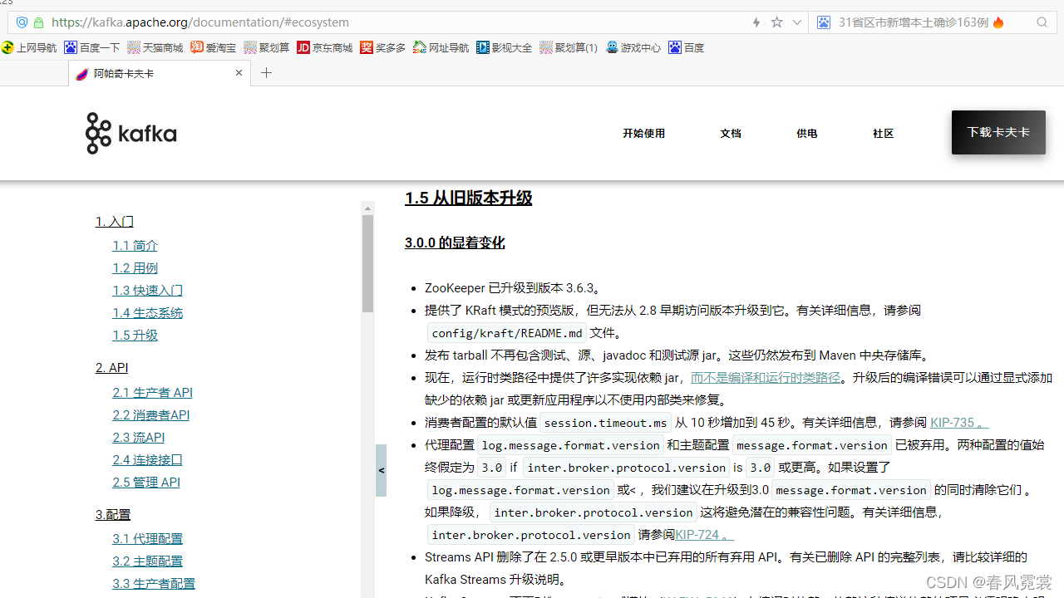The image size is (1064, 598).
Task: Open the 网址导航 bookmark
Action: pos(441,47)
